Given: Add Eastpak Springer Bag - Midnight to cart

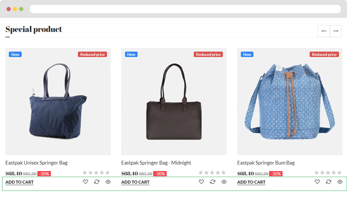Looking at the screenshot, I should [x=135, y=182].
